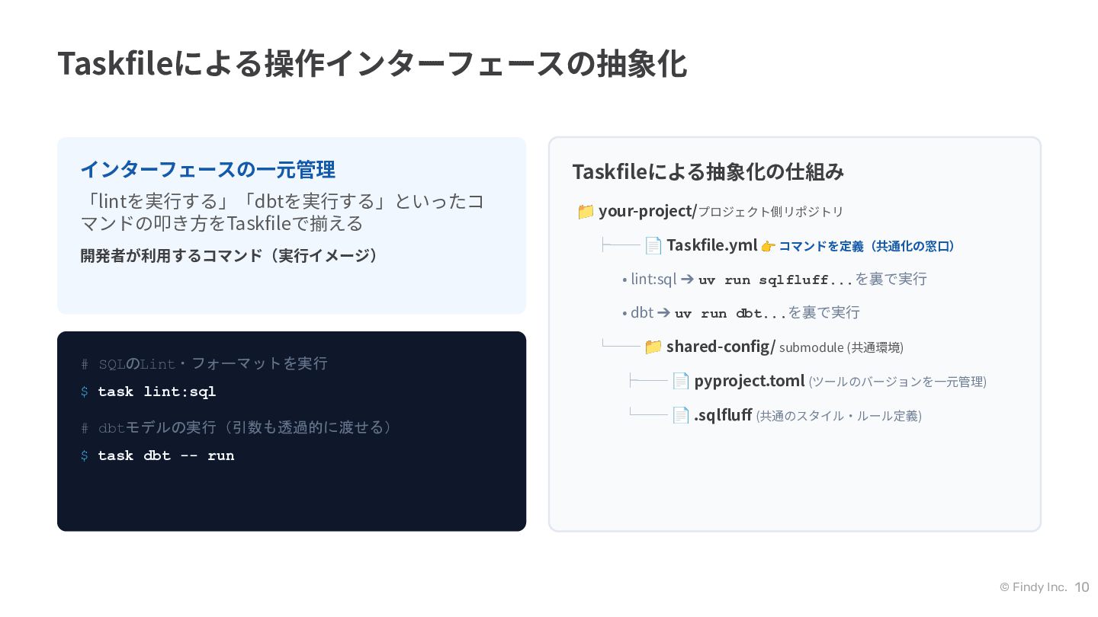Click the 'task dbt -- run' command line

tap(158, 456)
